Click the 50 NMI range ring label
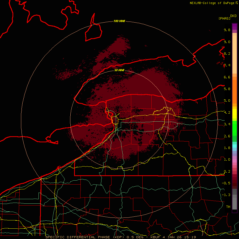This screenshot has width=239, height=239. tap(119, 70)
